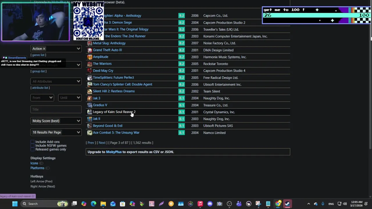372x209 pixels.
Task: Expand the game groups dropdown
Action: tap(78, 65)
